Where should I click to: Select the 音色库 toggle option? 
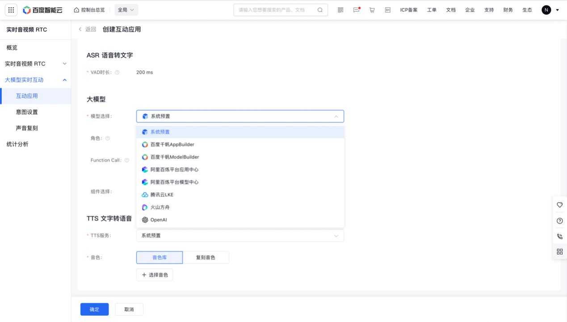160,258
